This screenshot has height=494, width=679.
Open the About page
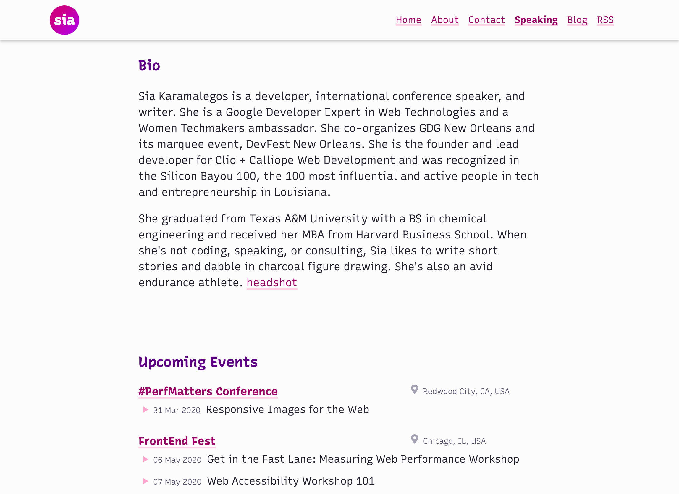444,20
